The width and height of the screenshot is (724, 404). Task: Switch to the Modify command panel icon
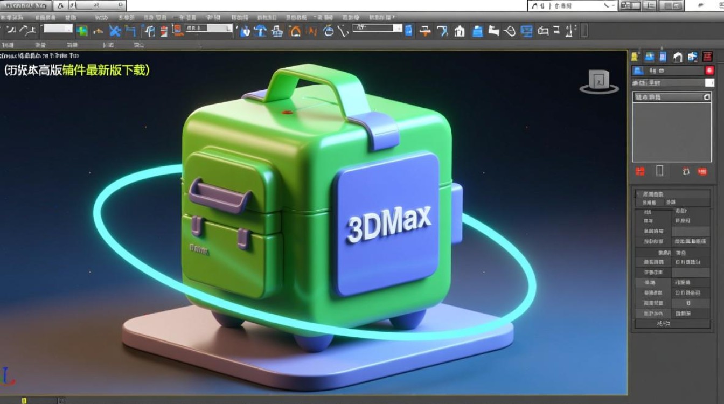coord(650,56)
